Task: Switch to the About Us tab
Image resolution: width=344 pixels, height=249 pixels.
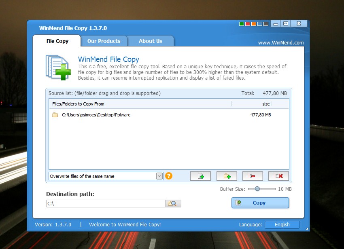Action: (x=150, y=41)
